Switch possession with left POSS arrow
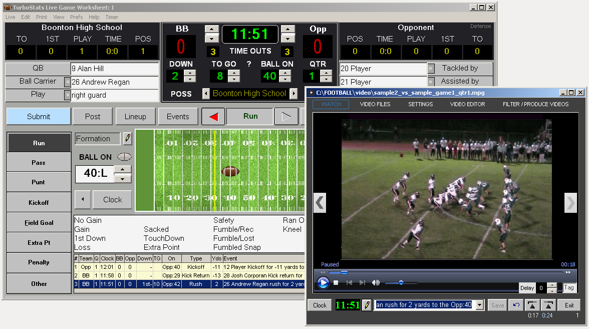The width and height of the screenshot is (589, 329). 206,94
